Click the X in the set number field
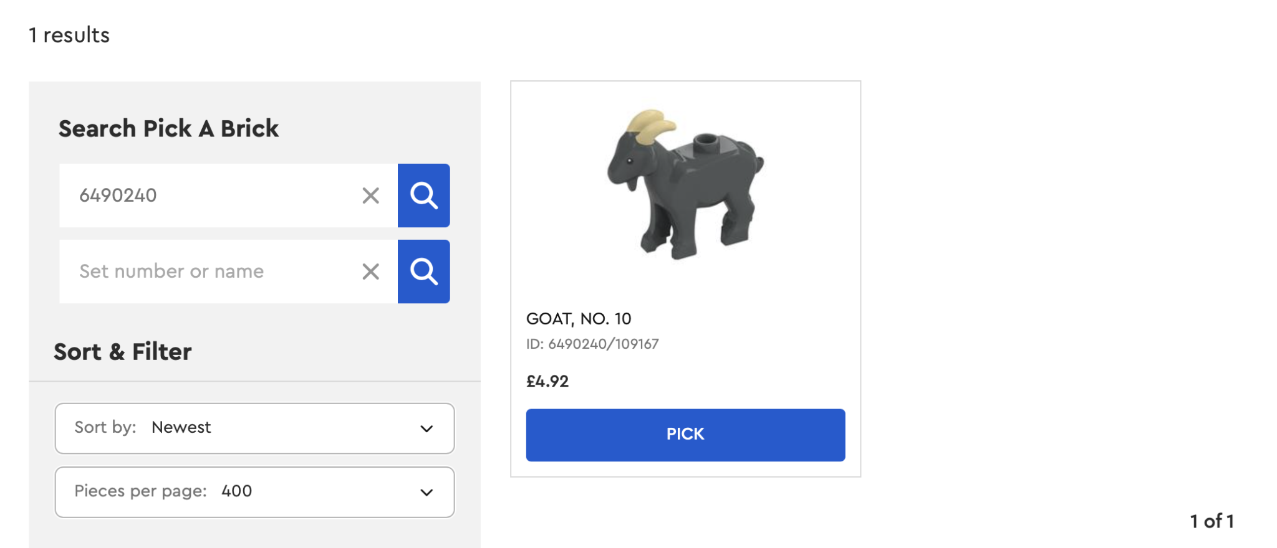Viewport: 1277px width, 548px height. pyautogui.click(x=370, y=272)
